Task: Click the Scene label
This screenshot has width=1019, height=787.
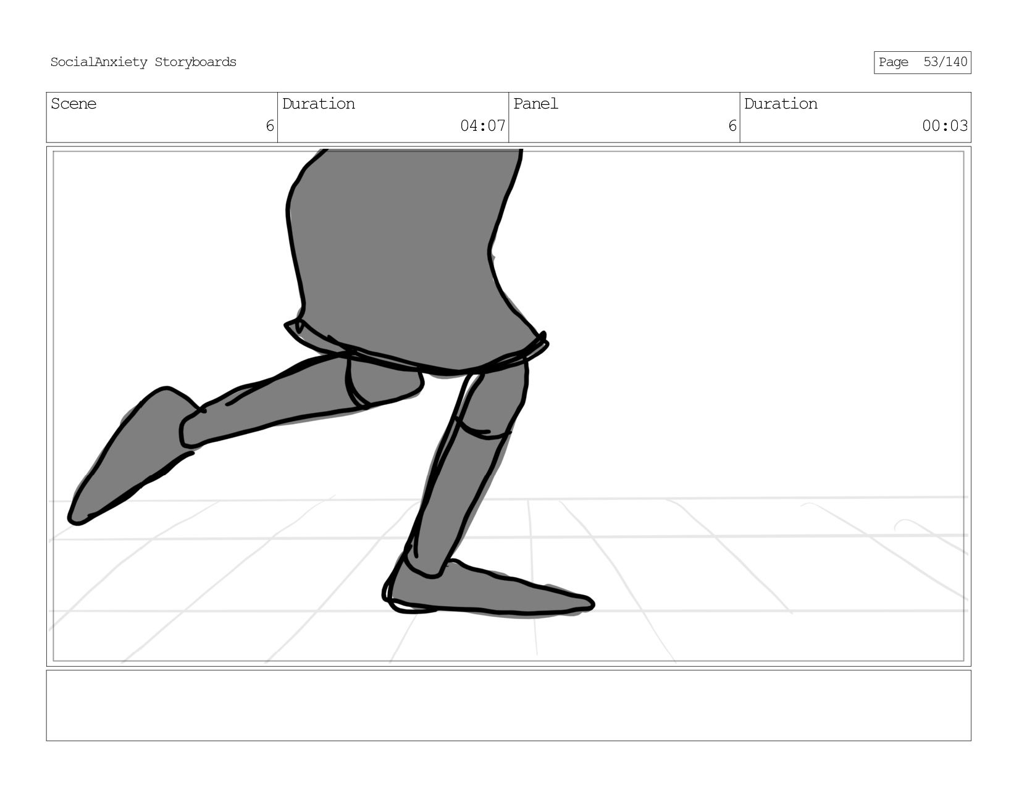Action: coord(73,104)
